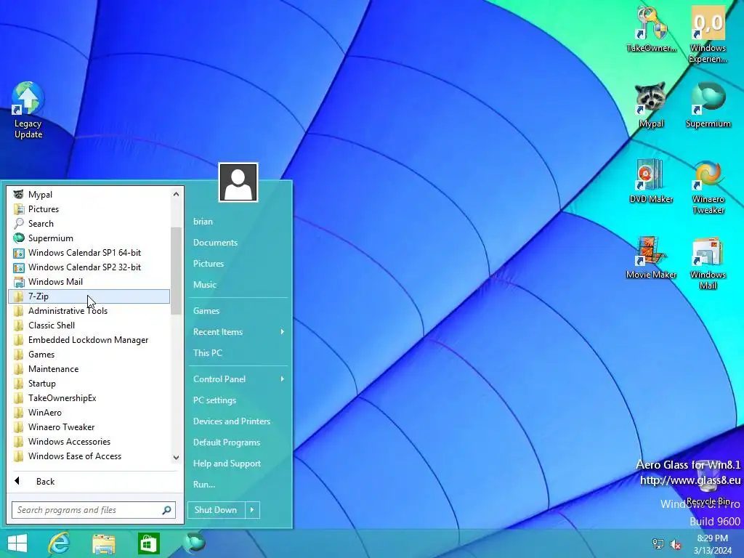Open the Windows Experience Index desktop shortcut

(708, 35)
